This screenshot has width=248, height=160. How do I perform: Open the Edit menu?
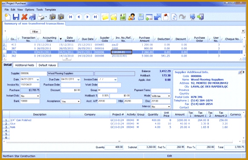coord(13,10)
